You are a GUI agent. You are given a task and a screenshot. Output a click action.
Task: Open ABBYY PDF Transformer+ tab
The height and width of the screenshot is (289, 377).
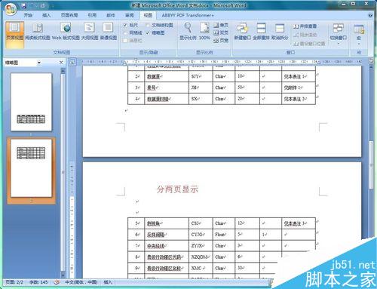tap(188, 15)
